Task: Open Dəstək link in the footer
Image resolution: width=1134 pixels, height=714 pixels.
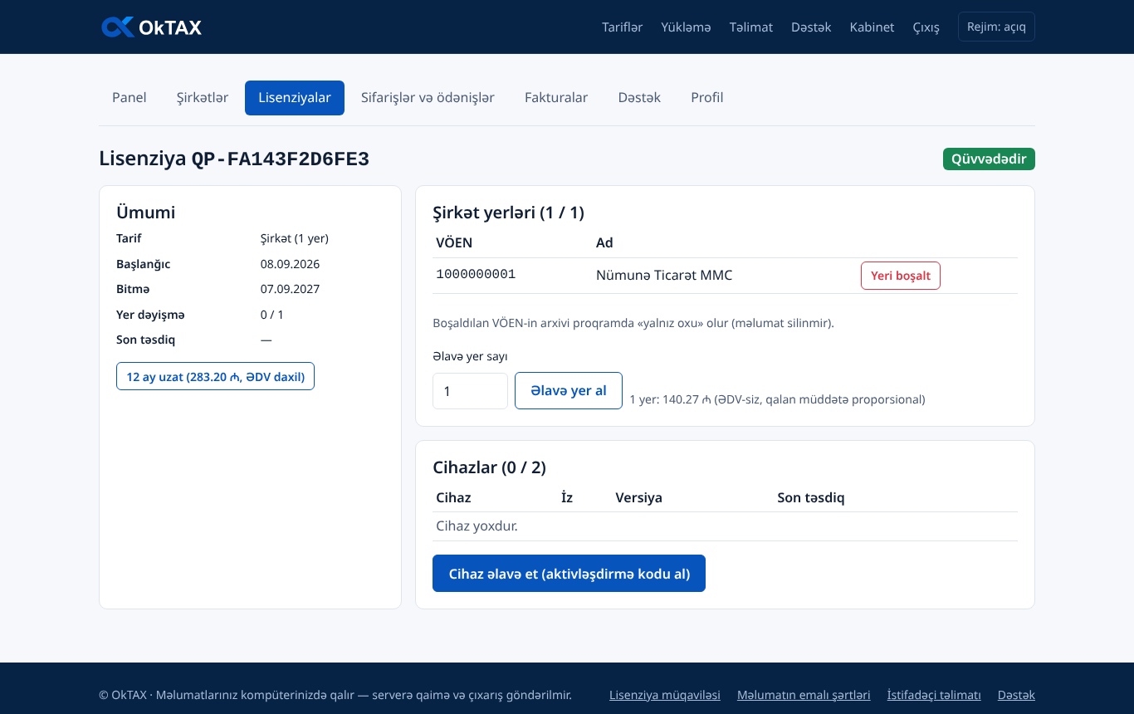Action: pos(1016,695)
